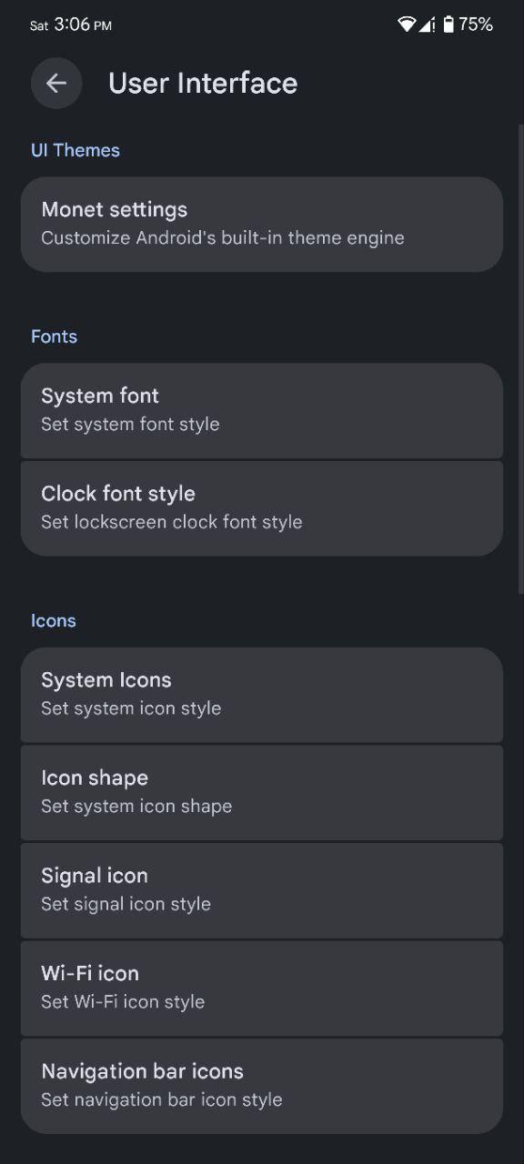
Task: Click the vertical scrollbar on right edge
Action: click(520, 359)
